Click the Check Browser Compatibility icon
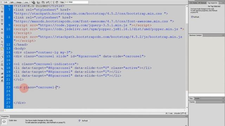This screenshot has height=126, width=225. 53,2
